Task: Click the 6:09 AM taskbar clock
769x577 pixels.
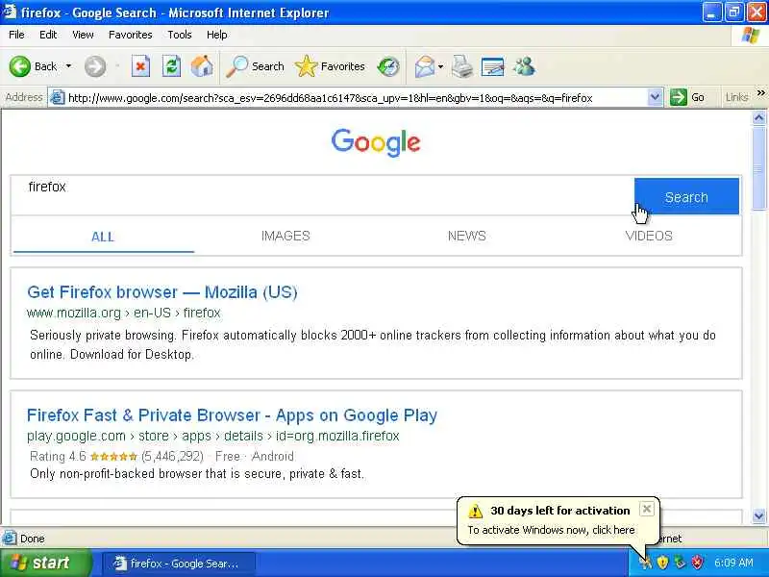Action: point(733,563)
